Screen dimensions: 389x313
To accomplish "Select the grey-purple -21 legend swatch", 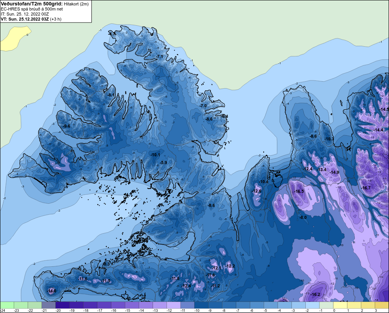I will [49, 305].
